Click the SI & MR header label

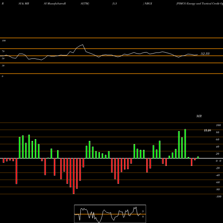coord(24,4)
